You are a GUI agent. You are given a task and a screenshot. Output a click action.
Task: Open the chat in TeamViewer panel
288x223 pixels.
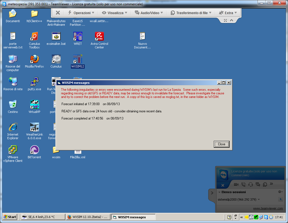258,184
